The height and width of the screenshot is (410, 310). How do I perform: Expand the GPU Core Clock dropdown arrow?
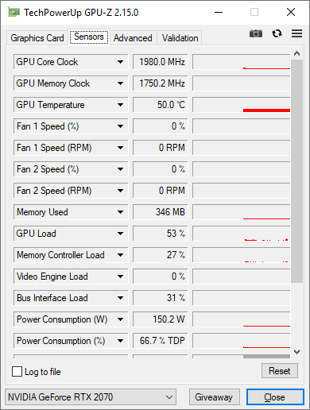pyautogui.click(x=120, y=62)
